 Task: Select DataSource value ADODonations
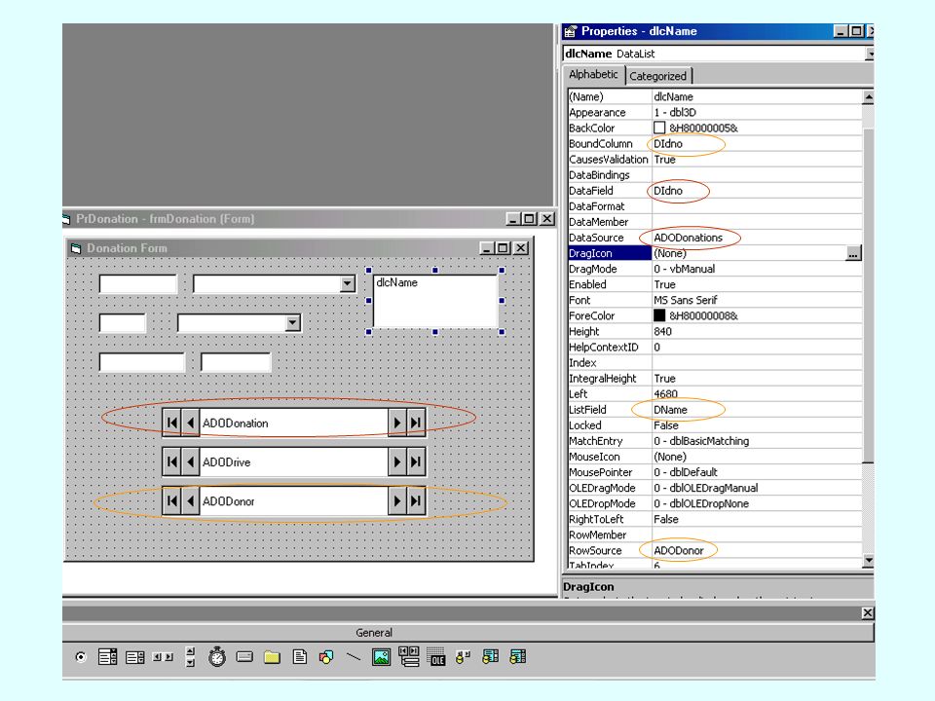[x=689, y=238]
